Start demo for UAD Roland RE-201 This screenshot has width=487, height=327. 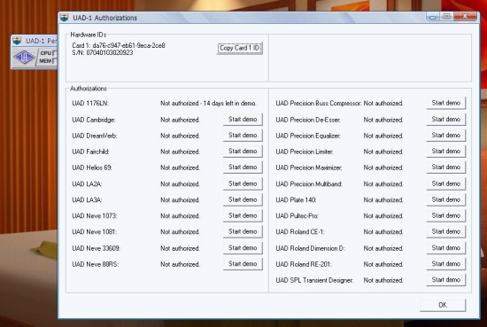(446, 264)
